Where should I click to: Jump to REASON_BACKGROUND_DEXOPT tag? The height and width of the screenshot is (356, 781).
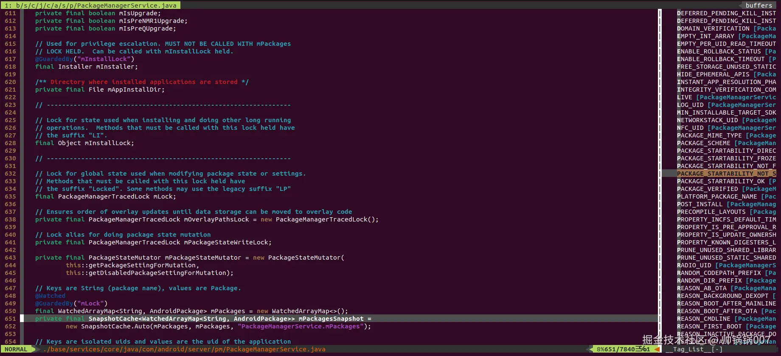coord(726,296)
